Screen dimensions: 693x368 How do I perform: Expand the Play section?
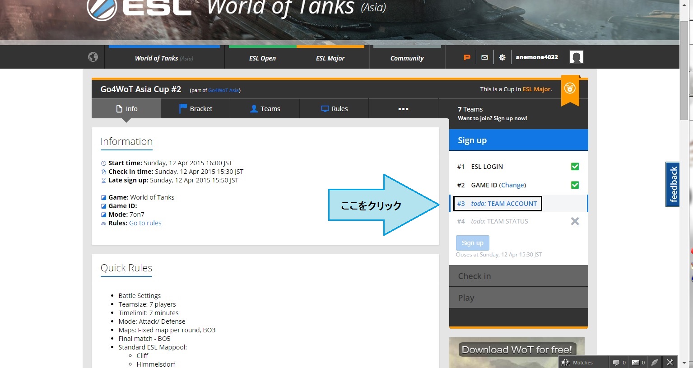tap(518, 298)
